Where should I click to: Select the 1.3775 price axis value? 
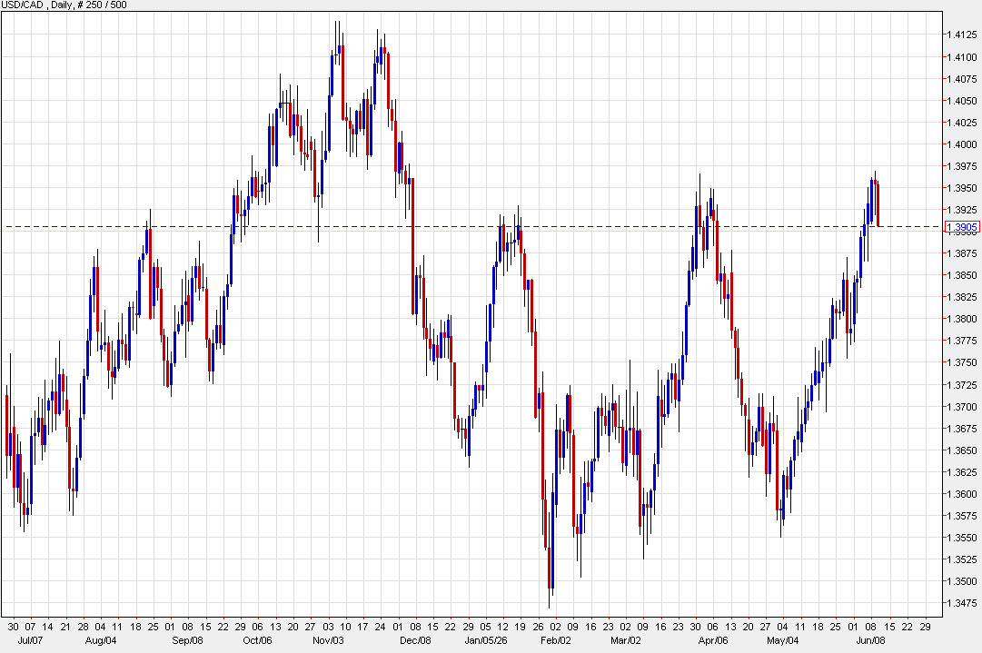(961, 341)
